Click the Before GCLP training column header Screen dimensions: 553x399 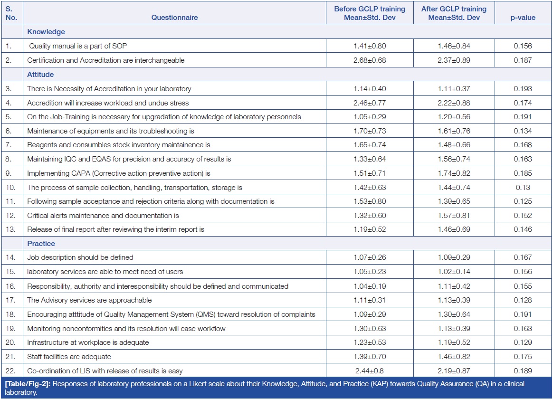click(370, 13)
